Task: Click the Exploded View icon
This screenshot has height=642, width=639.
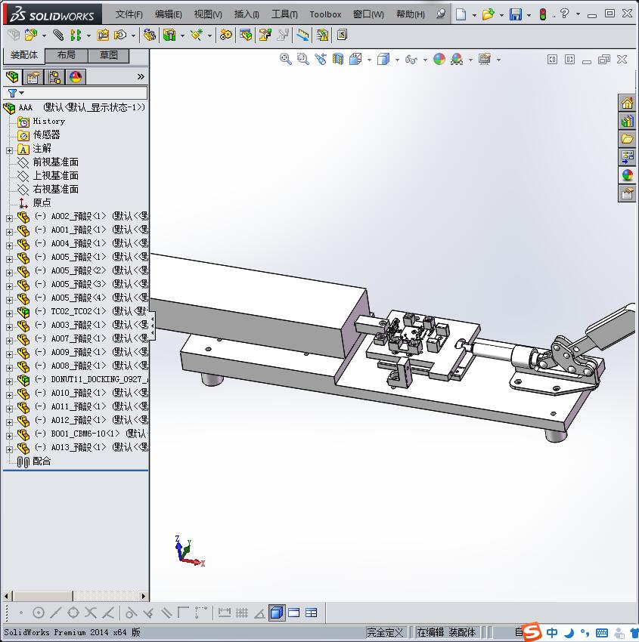Action: pyautogui.click(x=265, y=35)
